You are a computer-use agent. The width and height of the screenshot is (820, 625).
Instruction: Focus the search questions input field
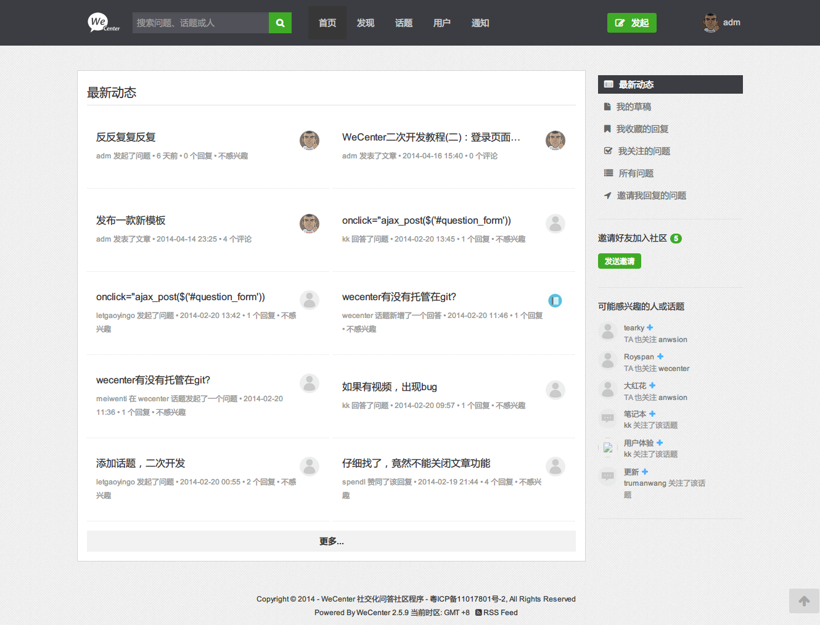point(200,23)
